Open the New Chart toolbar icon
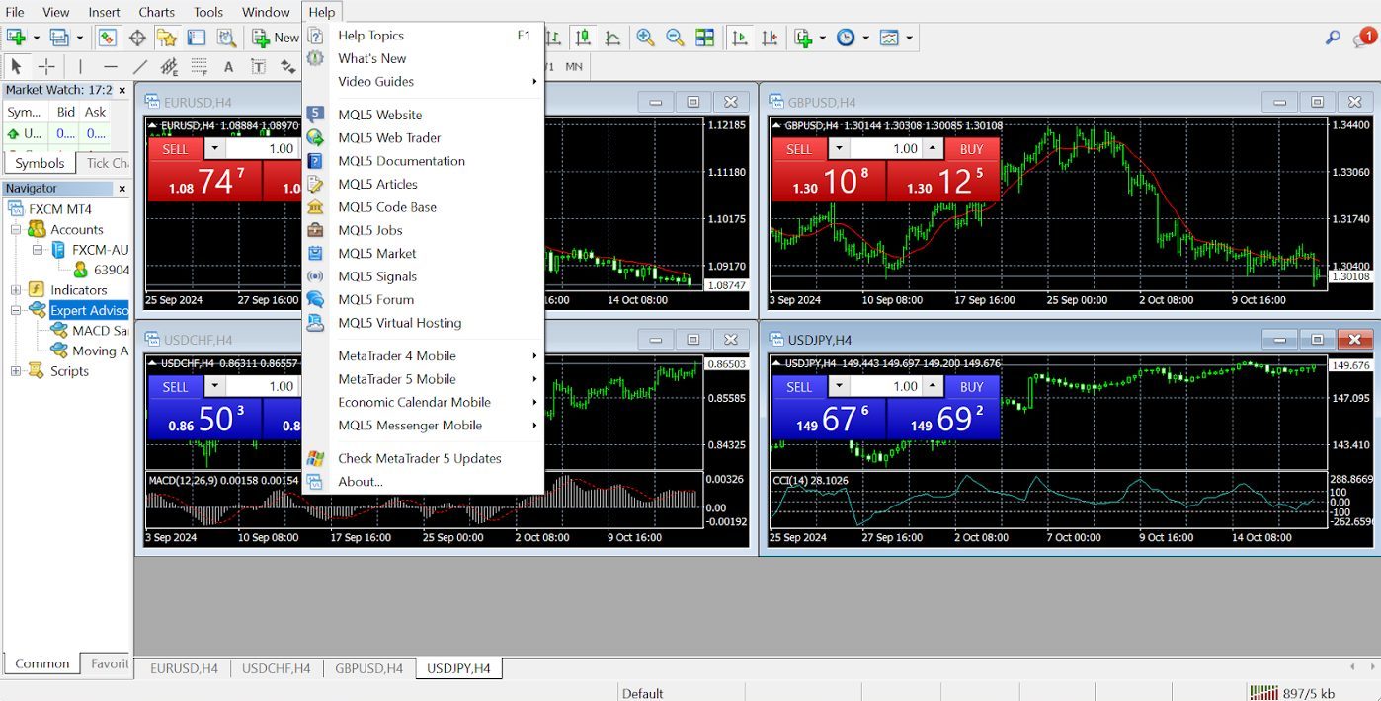This screenshot has height=701, width=1381. click(x=15, y=38)
